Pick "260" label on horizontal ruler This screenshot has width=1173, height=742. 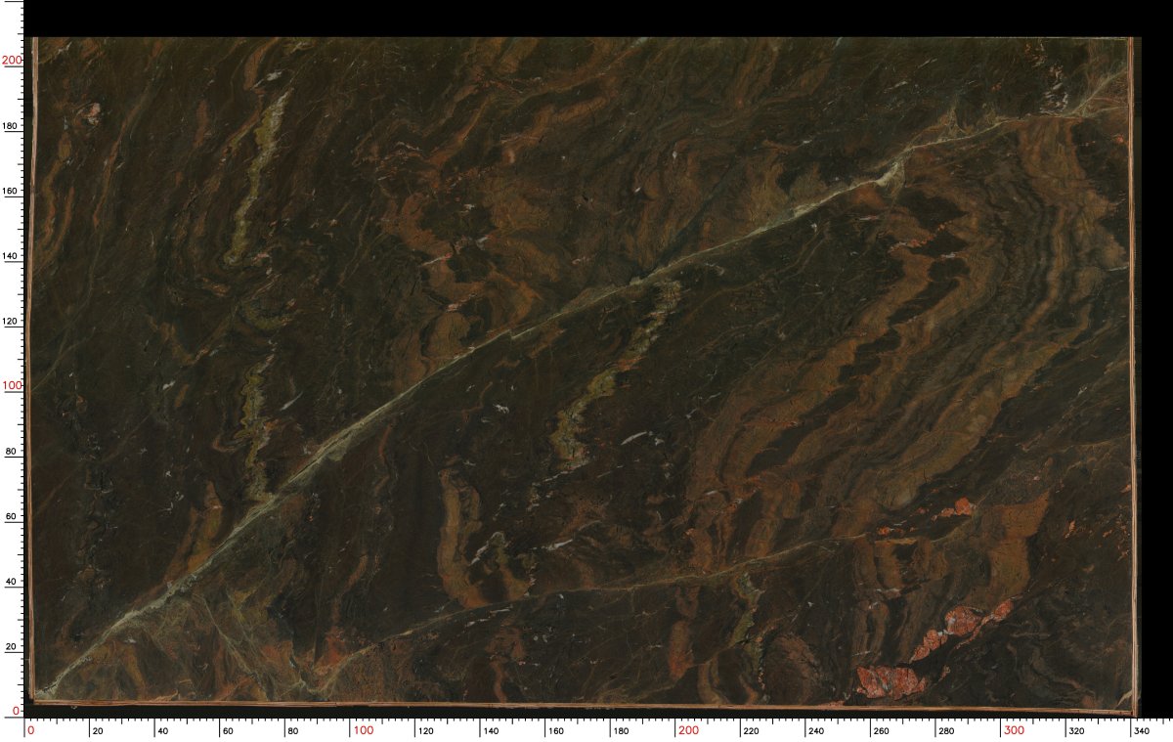point(881,731)
